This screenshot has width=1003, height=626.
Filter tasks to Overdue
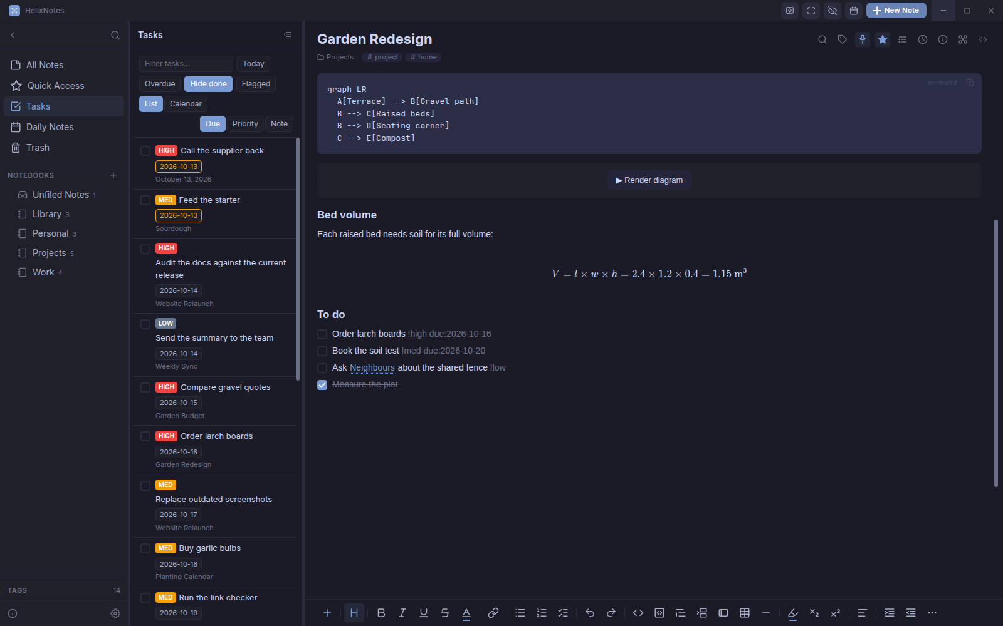coord(160,84)
